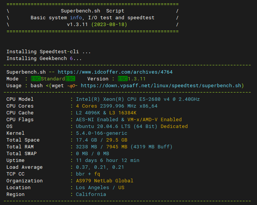Click the green ESC marker before Standard
This screenshot has width=257, height=205.
coord(36,79)
